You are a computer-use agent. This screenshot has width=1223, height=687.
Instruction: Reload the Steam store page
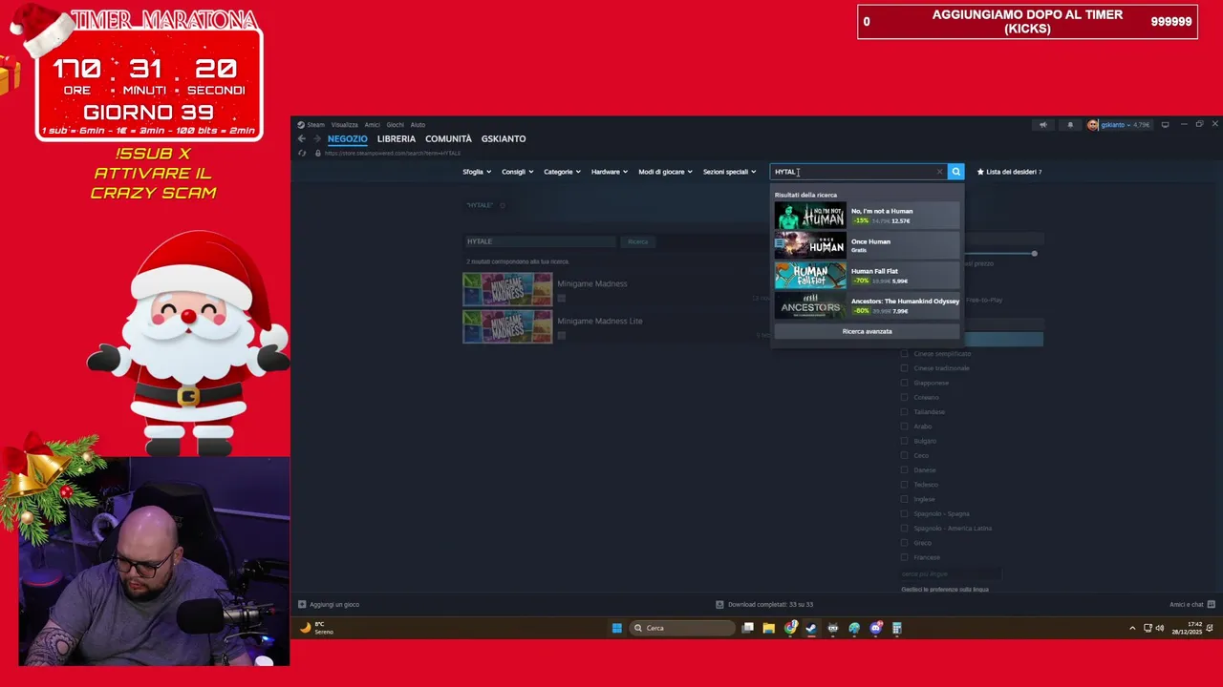[x=302, y=153]
